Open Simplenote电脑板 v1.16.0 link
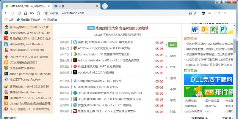 tap(100, 81)
